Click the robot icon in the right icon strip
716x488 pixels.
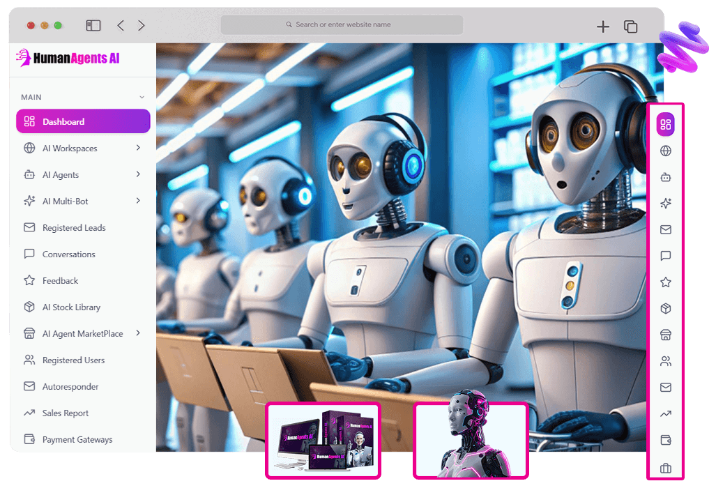(666, 177)
